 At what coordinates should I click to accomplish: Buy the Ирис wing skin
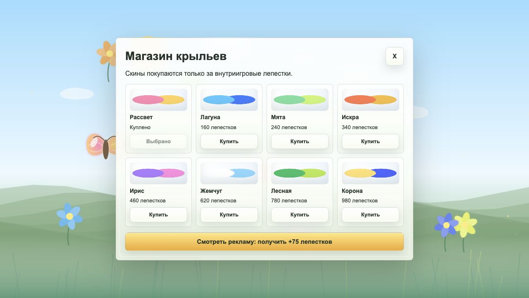point(158,214)
